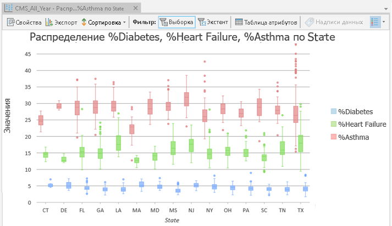Open the legend button dropdown arrow

[384, 22]
